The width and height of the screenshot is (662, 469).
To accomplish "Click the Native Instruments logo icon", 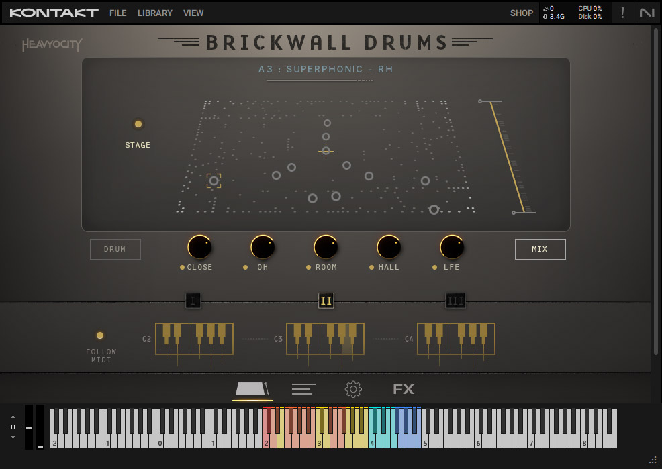I will (647, 13).
